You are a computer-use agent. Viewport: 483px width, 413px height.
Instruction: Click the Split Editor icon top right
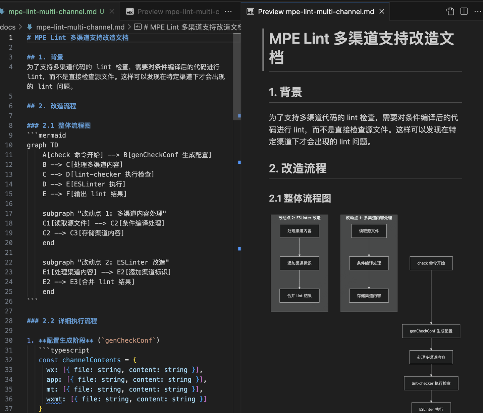coord(464,11)
